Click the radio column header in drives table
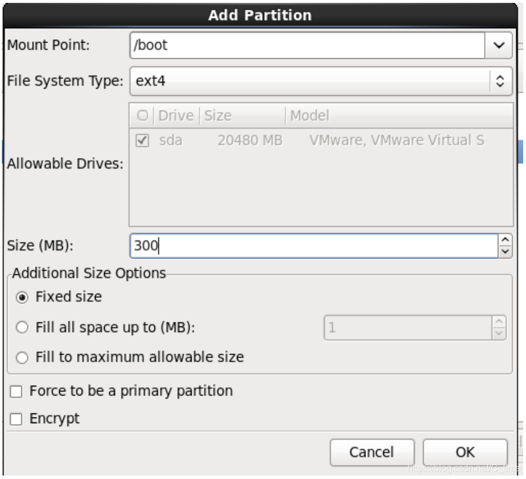This screenshot has height=479, width=526. coord(142,116)
